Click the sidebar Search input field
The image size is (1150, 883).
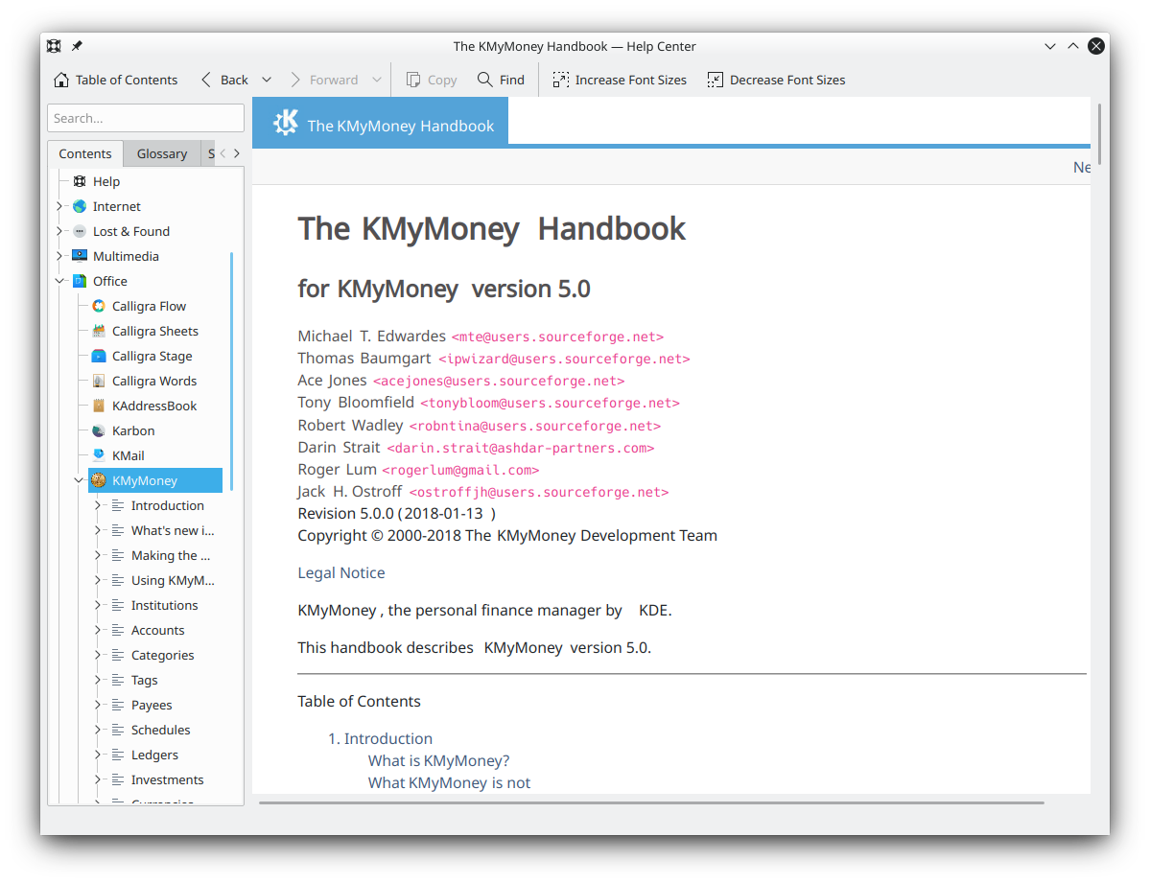[146, 118]
